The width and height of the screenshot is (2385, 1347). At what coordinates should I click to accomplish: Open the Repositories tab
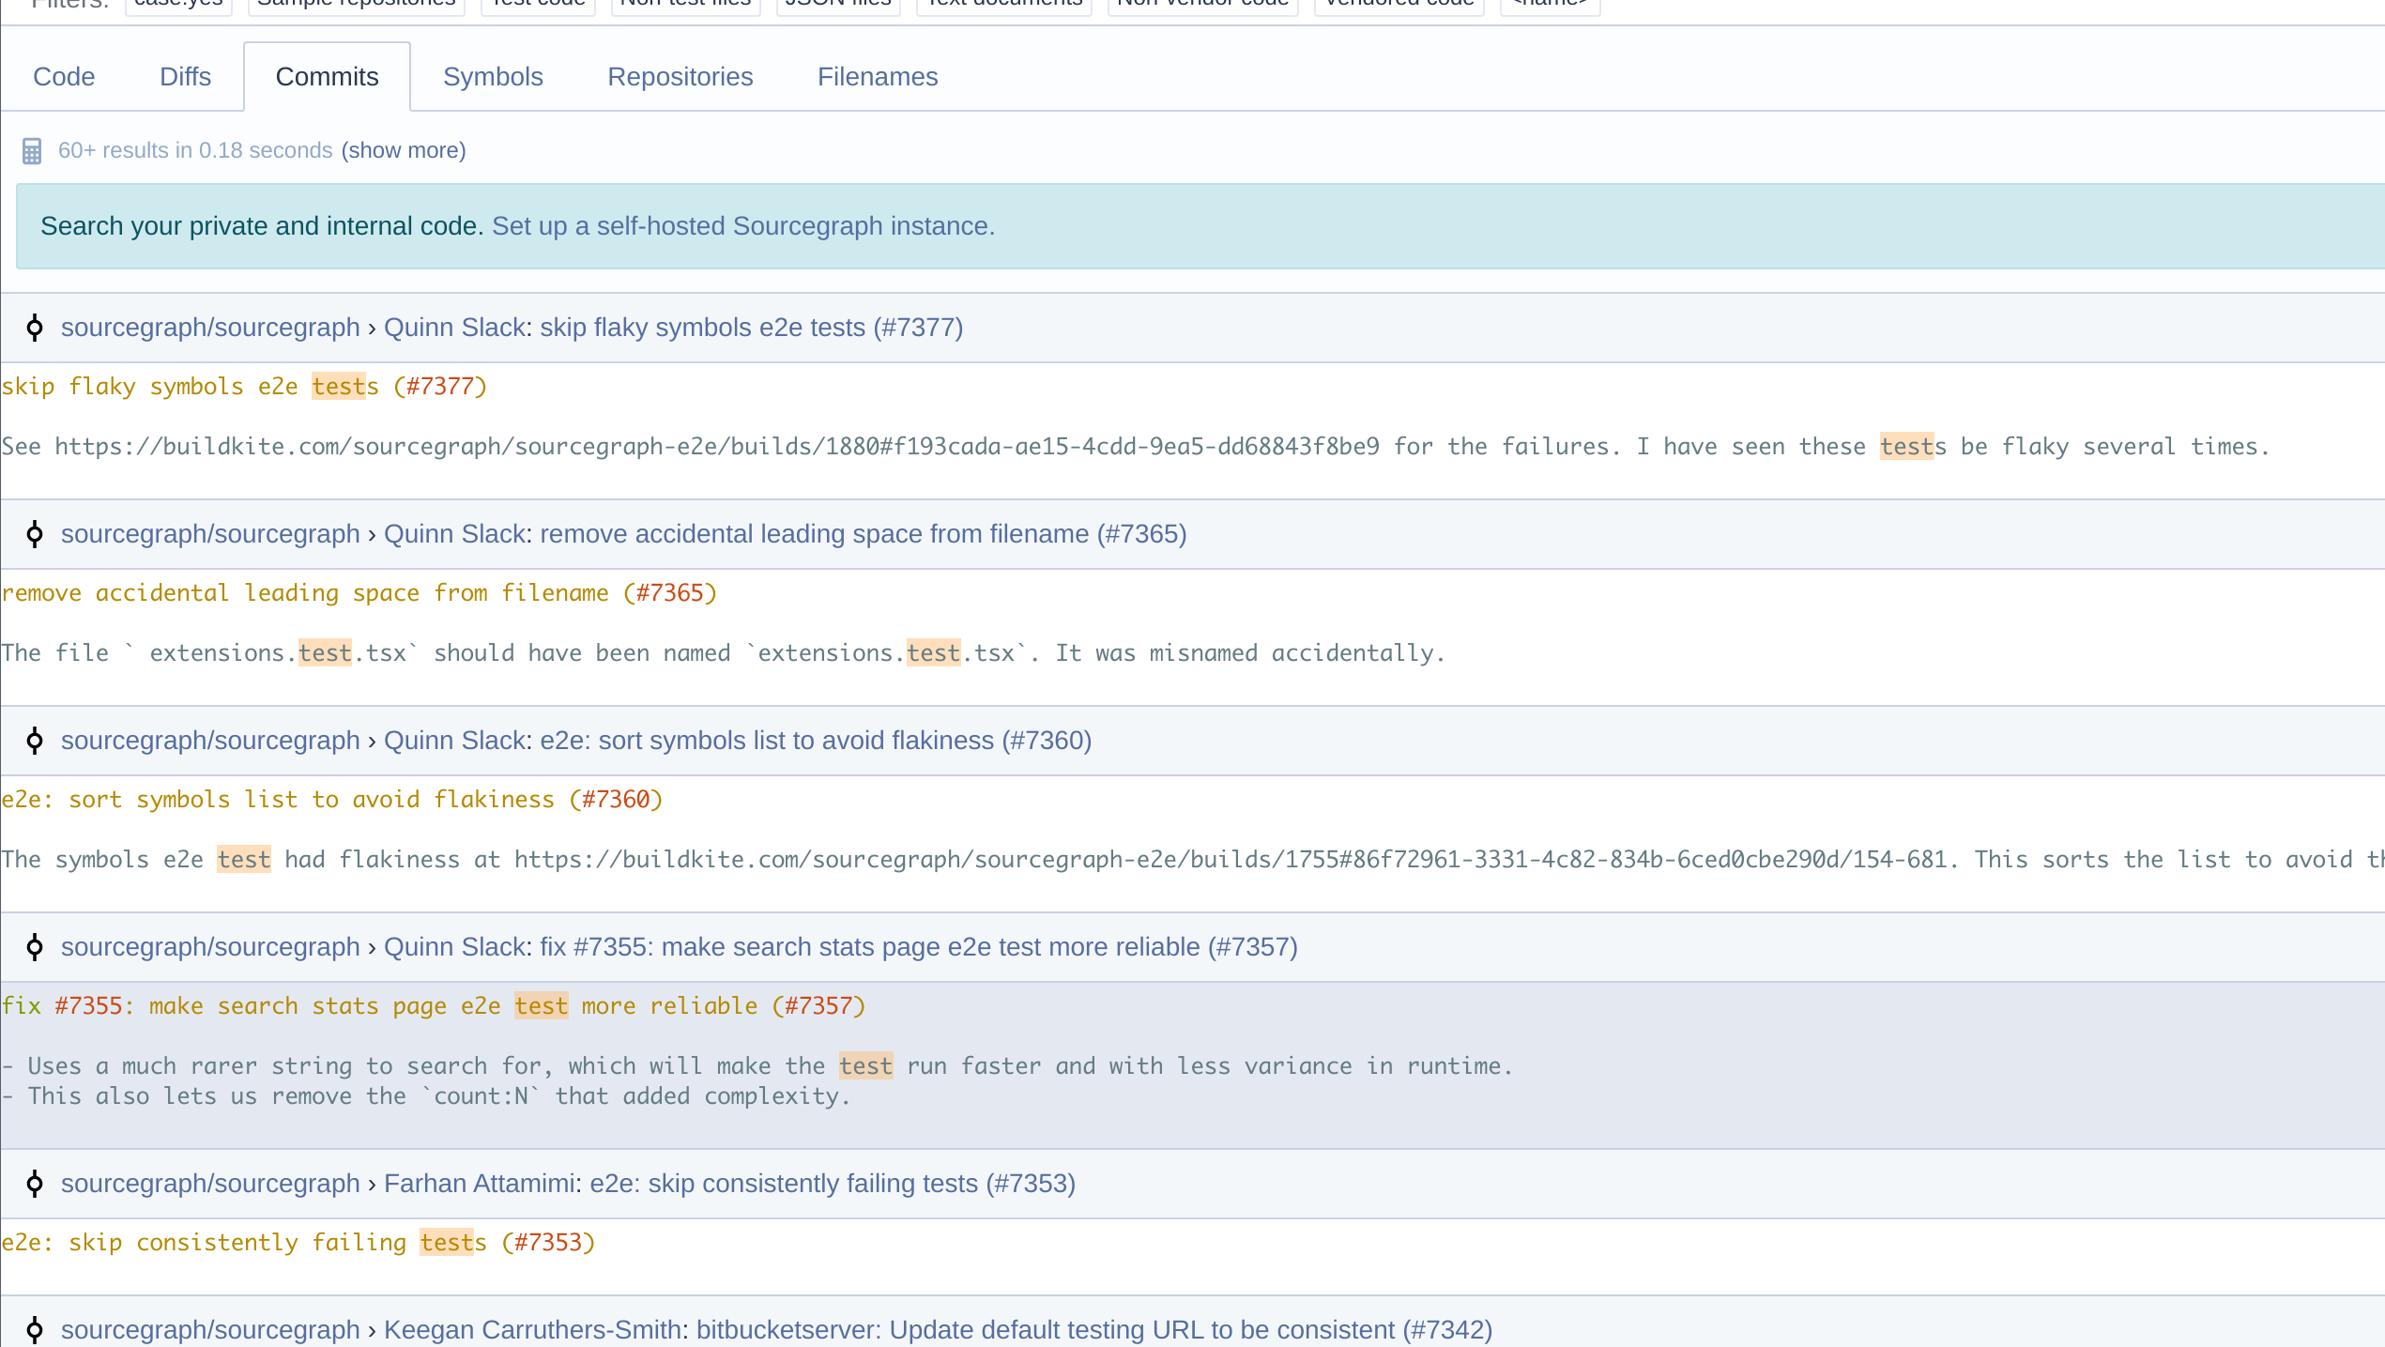click(680, 77)
